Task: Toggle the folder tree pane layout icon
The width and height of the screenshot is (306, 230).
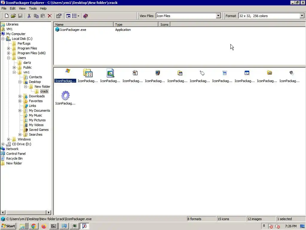Action: pyautogui.click(x=68, y=16)
